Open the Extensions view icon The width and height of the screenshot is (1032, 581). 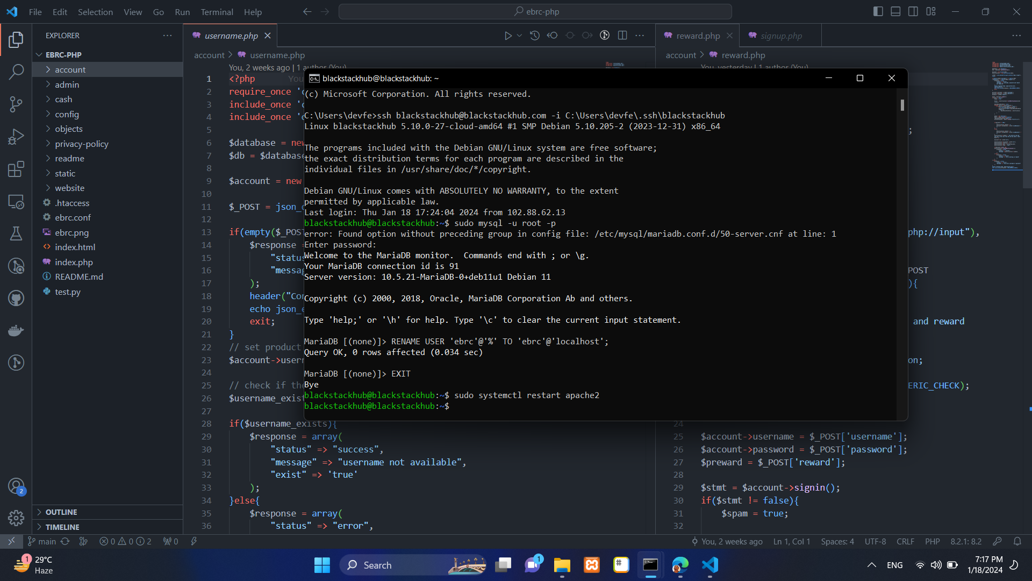pyautogui.click(x=16, y=169)
